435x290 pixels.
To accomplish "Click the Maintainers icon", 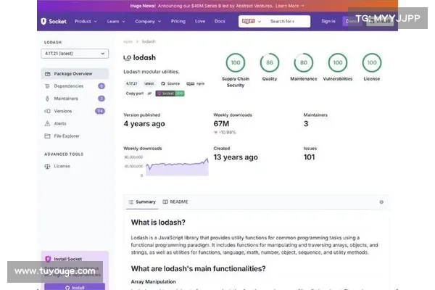I will (x=47, y=99).
